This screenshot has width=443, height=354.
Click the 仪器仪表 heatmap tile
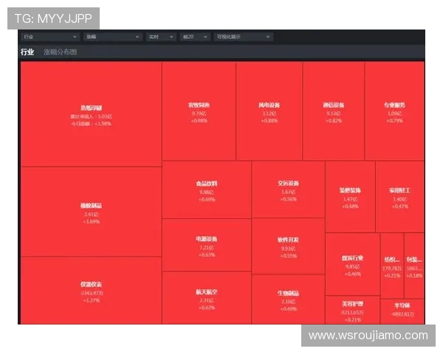[x=91, y=290]
